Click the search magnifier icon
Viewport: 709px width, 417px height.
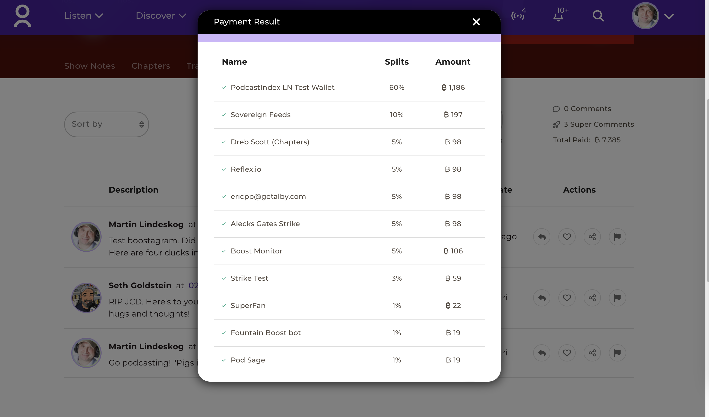pyautogui.click(x=598, y=16)
